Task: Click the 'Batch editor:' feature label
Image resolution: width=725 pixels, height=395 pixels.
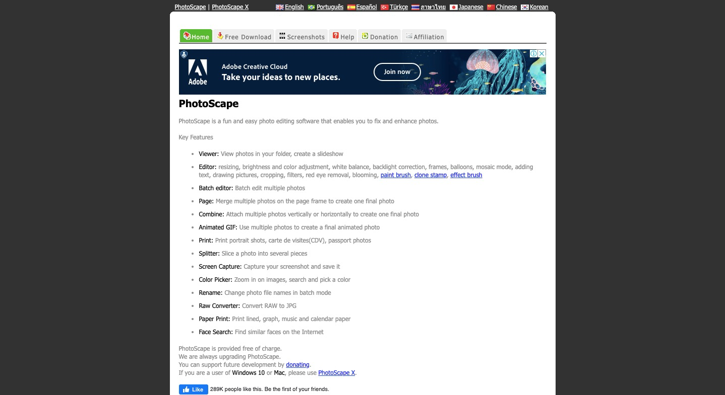Action: [216, 188]
